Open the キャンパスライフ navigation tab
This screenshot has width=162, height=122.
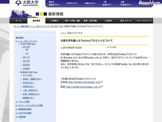pos(144,21)
